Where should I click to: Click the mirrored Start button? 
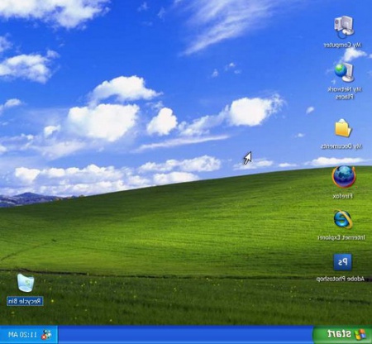[x=343, y=334]
